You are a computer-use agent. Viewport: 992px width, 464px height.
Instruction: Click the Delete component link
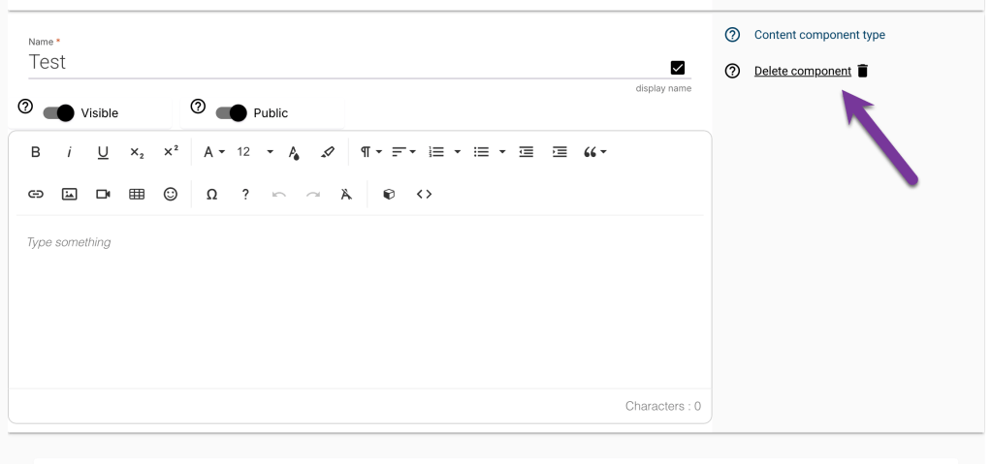pyautogui.click(x=803, y=71)
